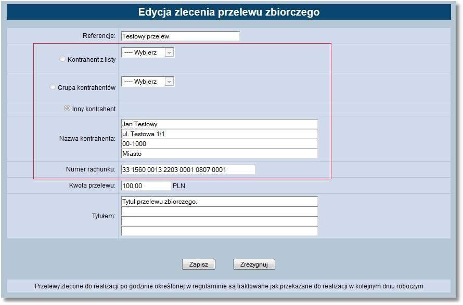Click the Referencje label

point(99,36)
